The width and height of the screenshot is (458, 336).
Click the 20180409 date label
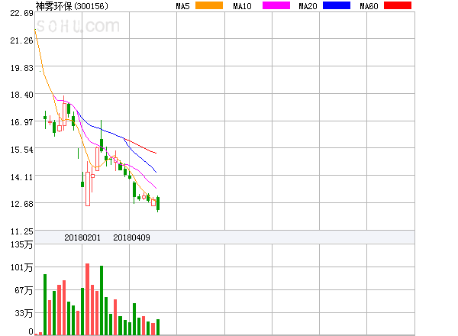[x=131, y=237]
